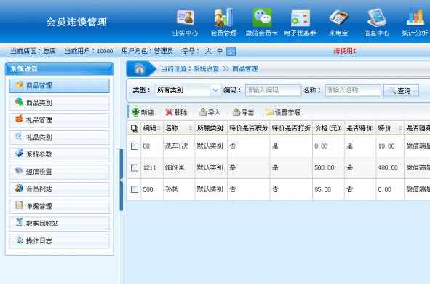Set font size to 大
Screen dimensions: 430x284
point(208,51)
